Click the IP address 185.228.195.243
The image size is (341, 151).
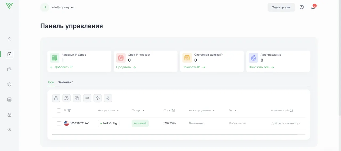pos(80,123)
